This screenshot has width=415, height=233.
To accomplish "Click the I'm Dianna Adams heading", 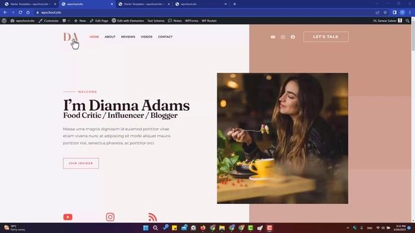I will pos(126,105).
